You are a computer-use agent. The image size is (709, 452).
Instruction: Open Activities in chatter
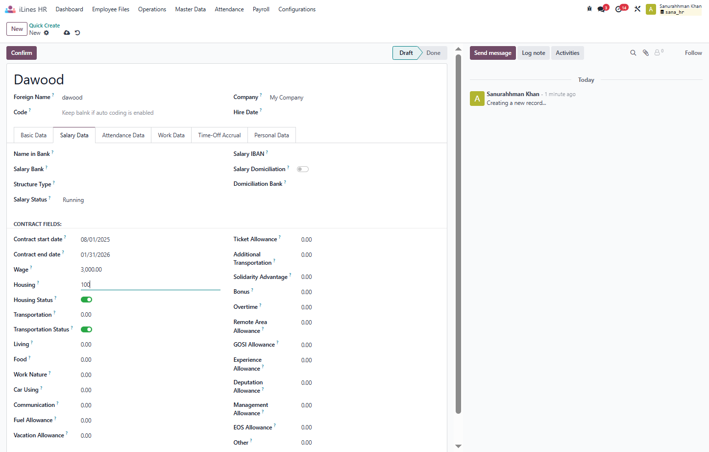pyautogui.click(x=567, y=53)
